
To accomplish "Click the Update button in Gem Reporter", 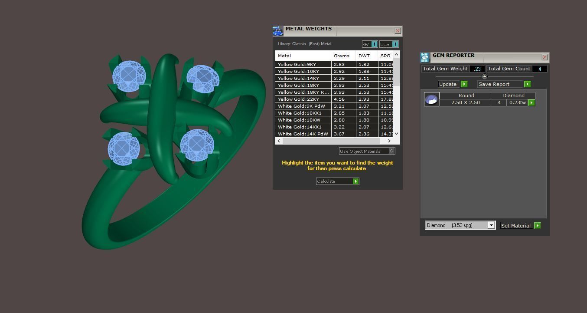I will click(453, 84).
